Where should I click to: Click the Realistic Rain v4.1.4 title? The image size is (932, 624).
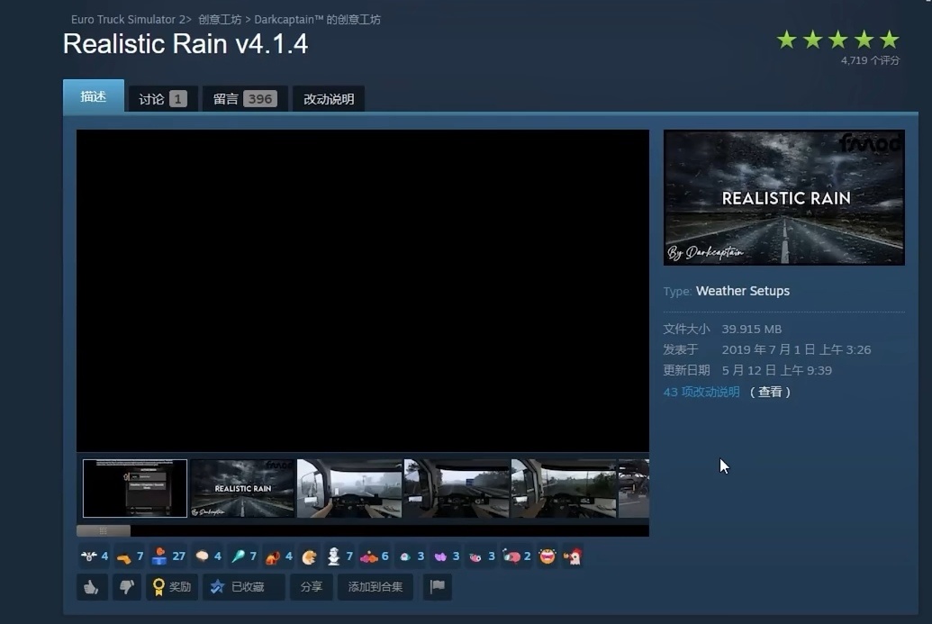185,44
